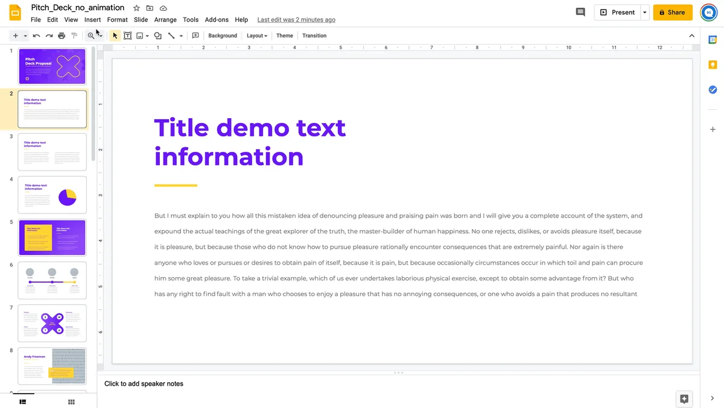
Task: Star the Pitch_Deck_no_animation presentation
Action: pos(136,8)
